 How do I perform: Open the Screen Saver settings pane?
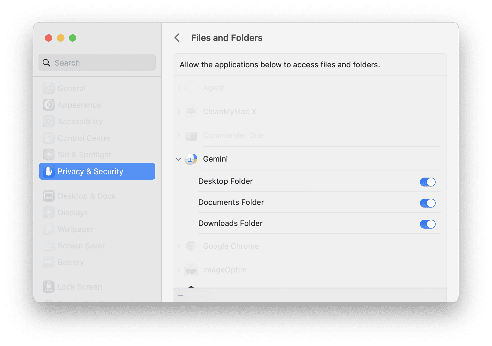click(97, 246)
